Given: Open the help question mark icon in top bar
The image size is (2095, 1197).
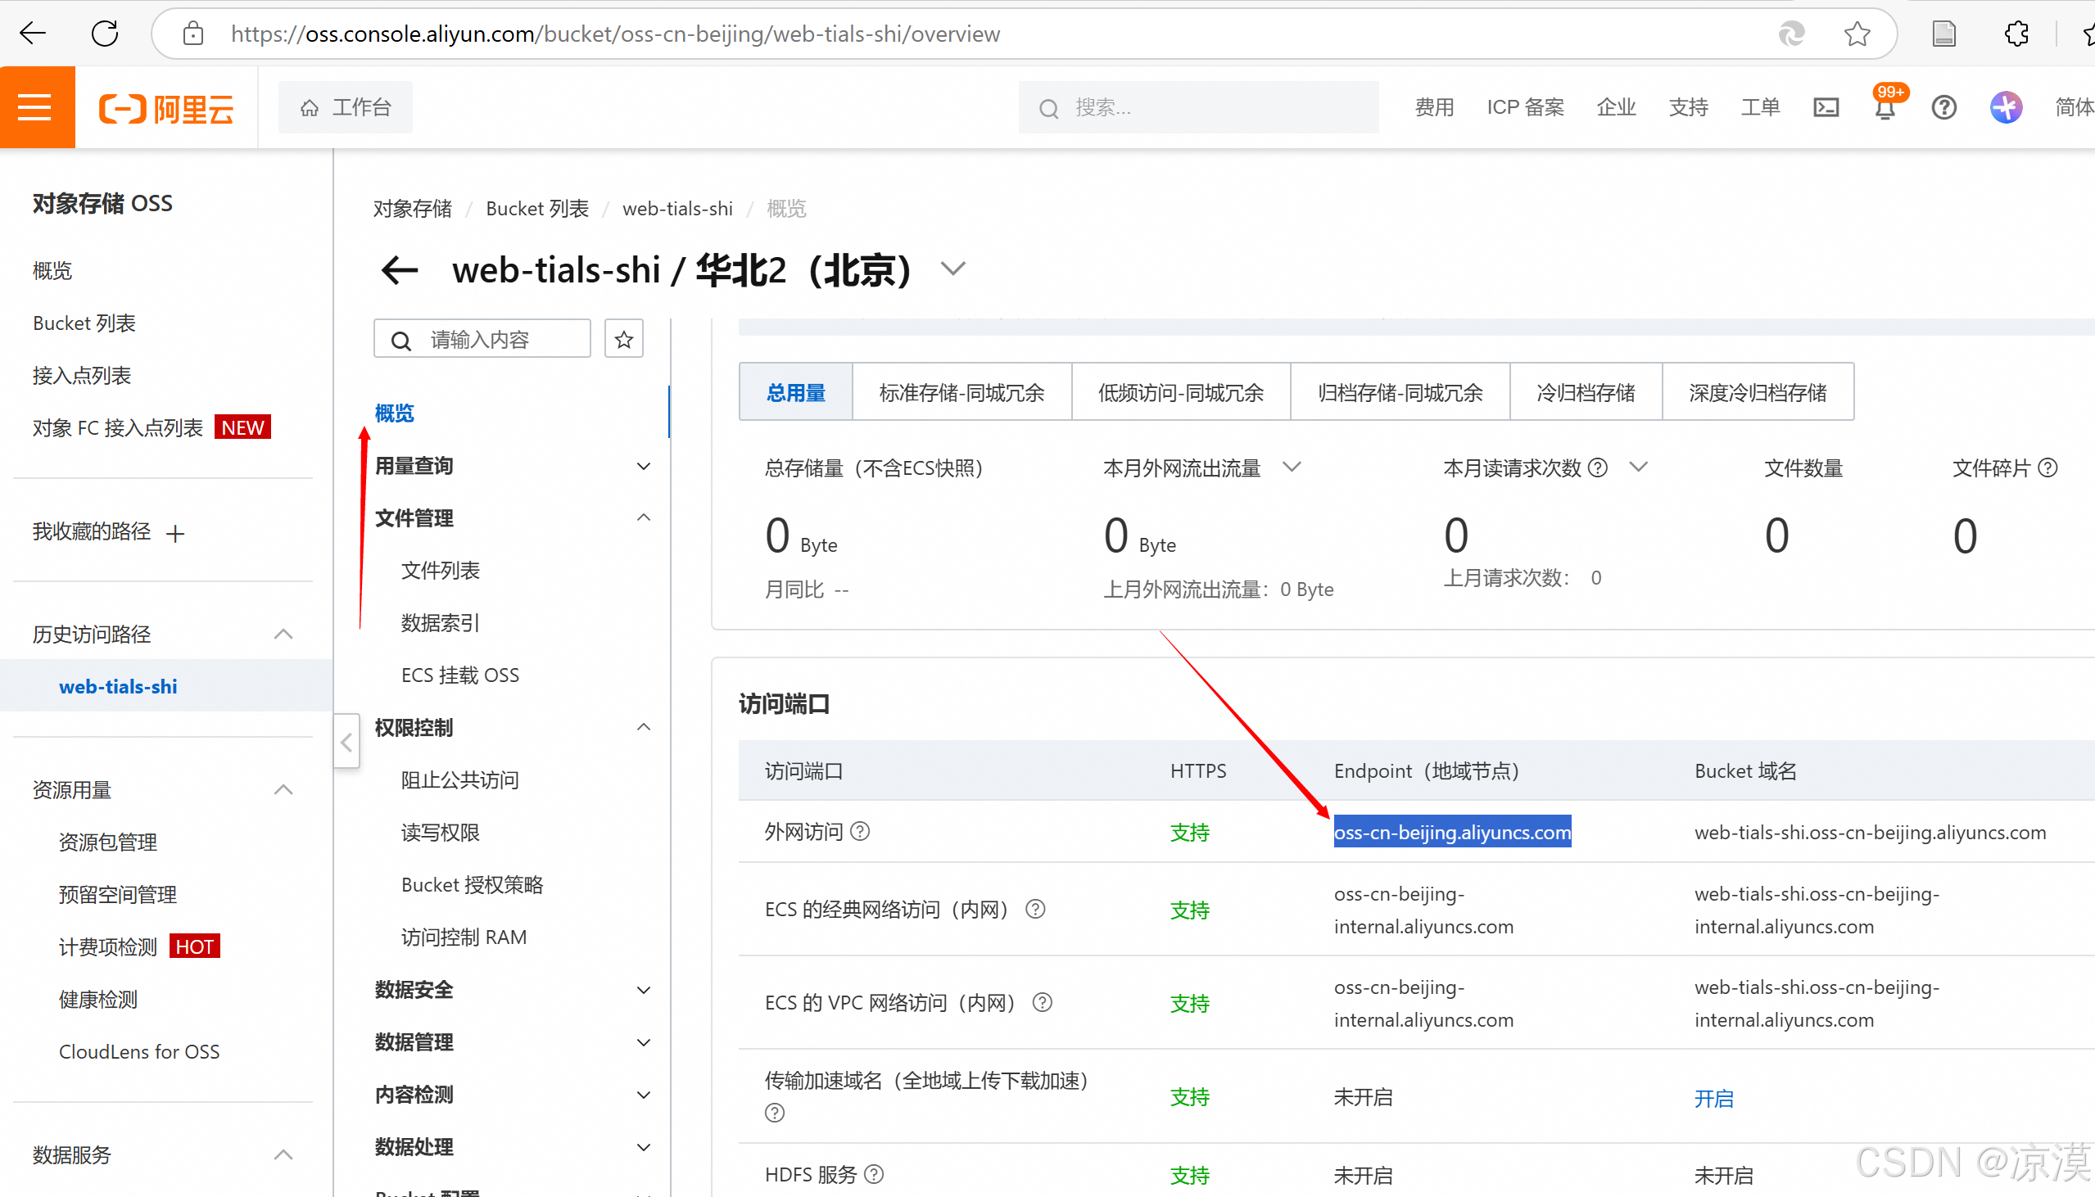Looking at the screenshot, I should pyautogui.click(x=1943, y=107).
